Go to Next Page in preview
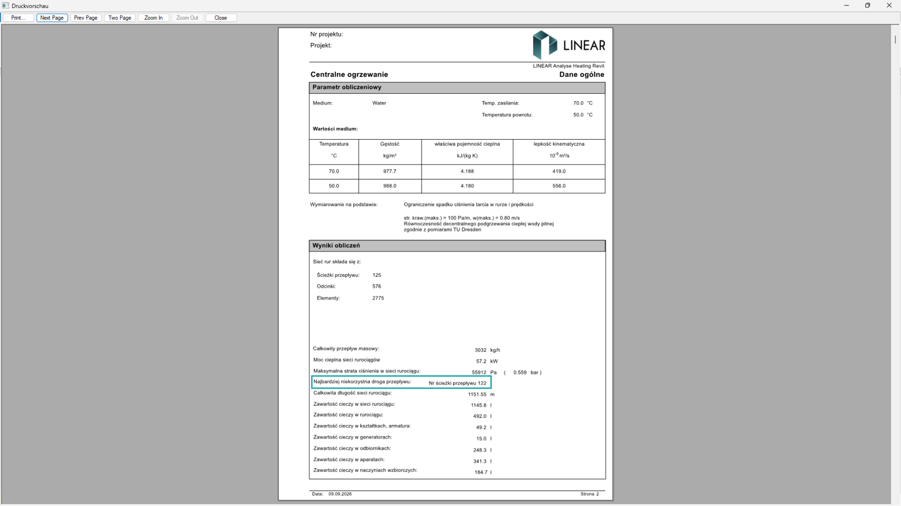 pyautogui.click(x=52, y=18)
